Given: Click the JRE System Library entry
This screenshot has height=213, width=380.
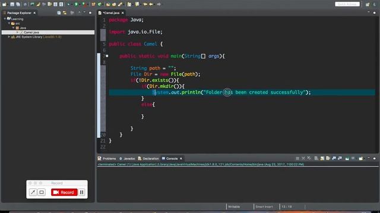Looking at the screenshot, I should pos(39,37).
